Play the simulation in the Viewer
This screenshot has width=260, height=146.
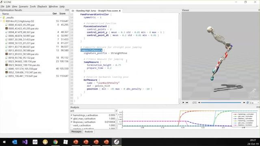[183, 103]
